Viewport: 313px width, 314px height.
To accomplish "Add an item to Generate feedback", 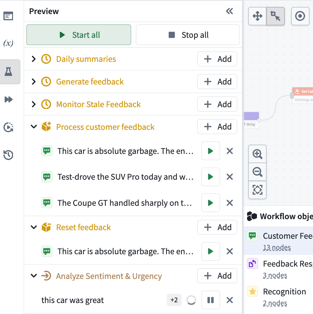I will pyautogui.click(x=217, y=81).
